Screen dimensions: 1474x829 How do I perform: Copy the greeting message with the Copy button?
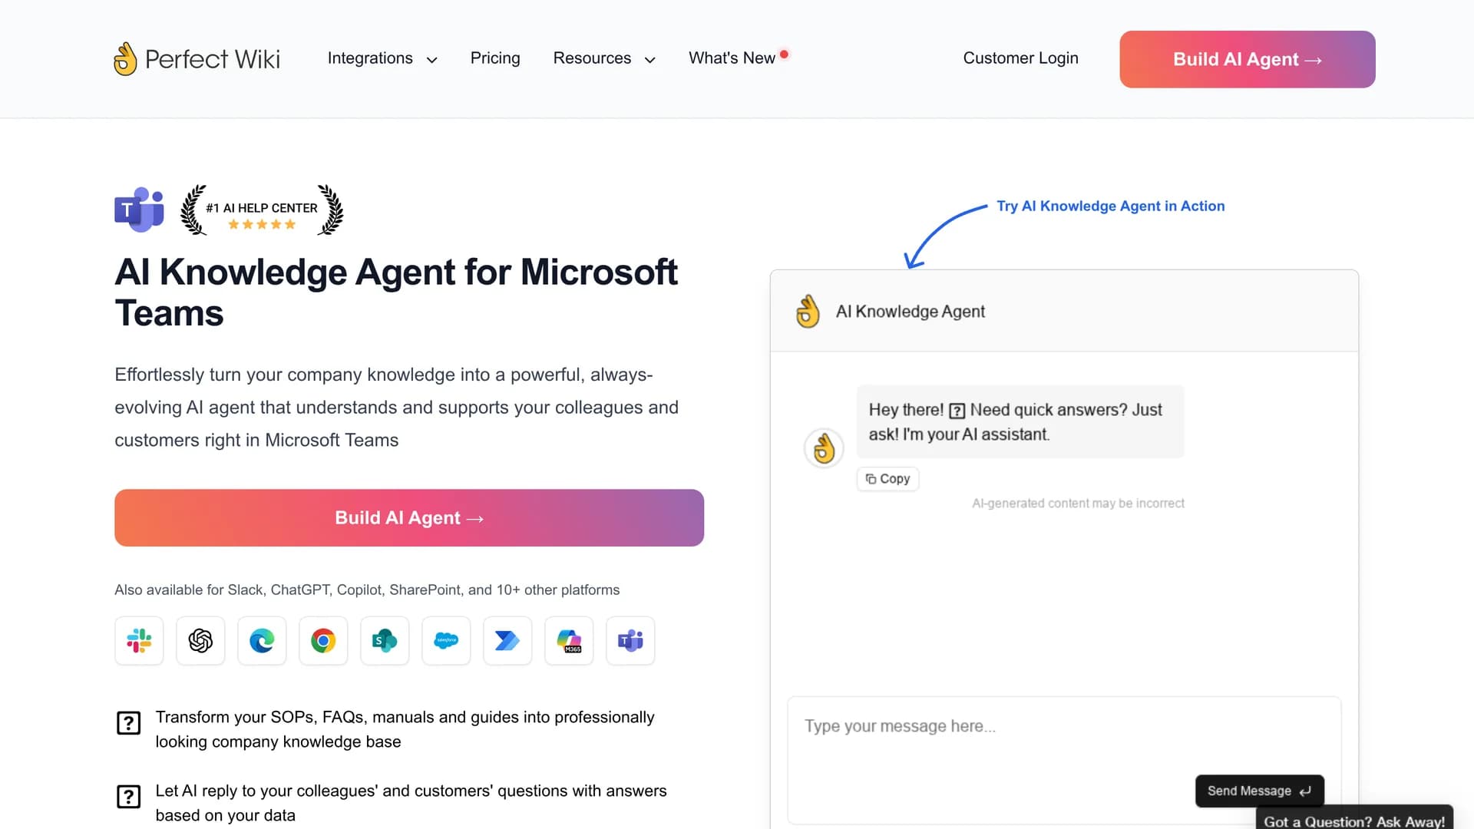pyautogui.click(x=887, y=479)
